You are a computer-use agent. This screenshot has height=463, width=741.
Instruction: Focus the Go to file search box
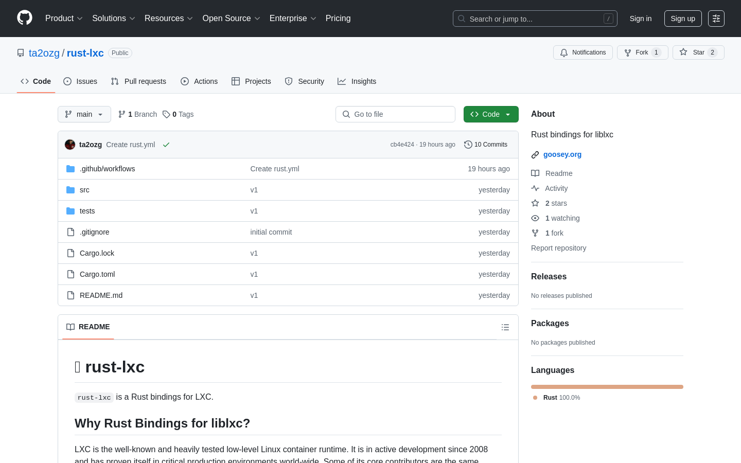pyautogui.click(x=395, y=114)
